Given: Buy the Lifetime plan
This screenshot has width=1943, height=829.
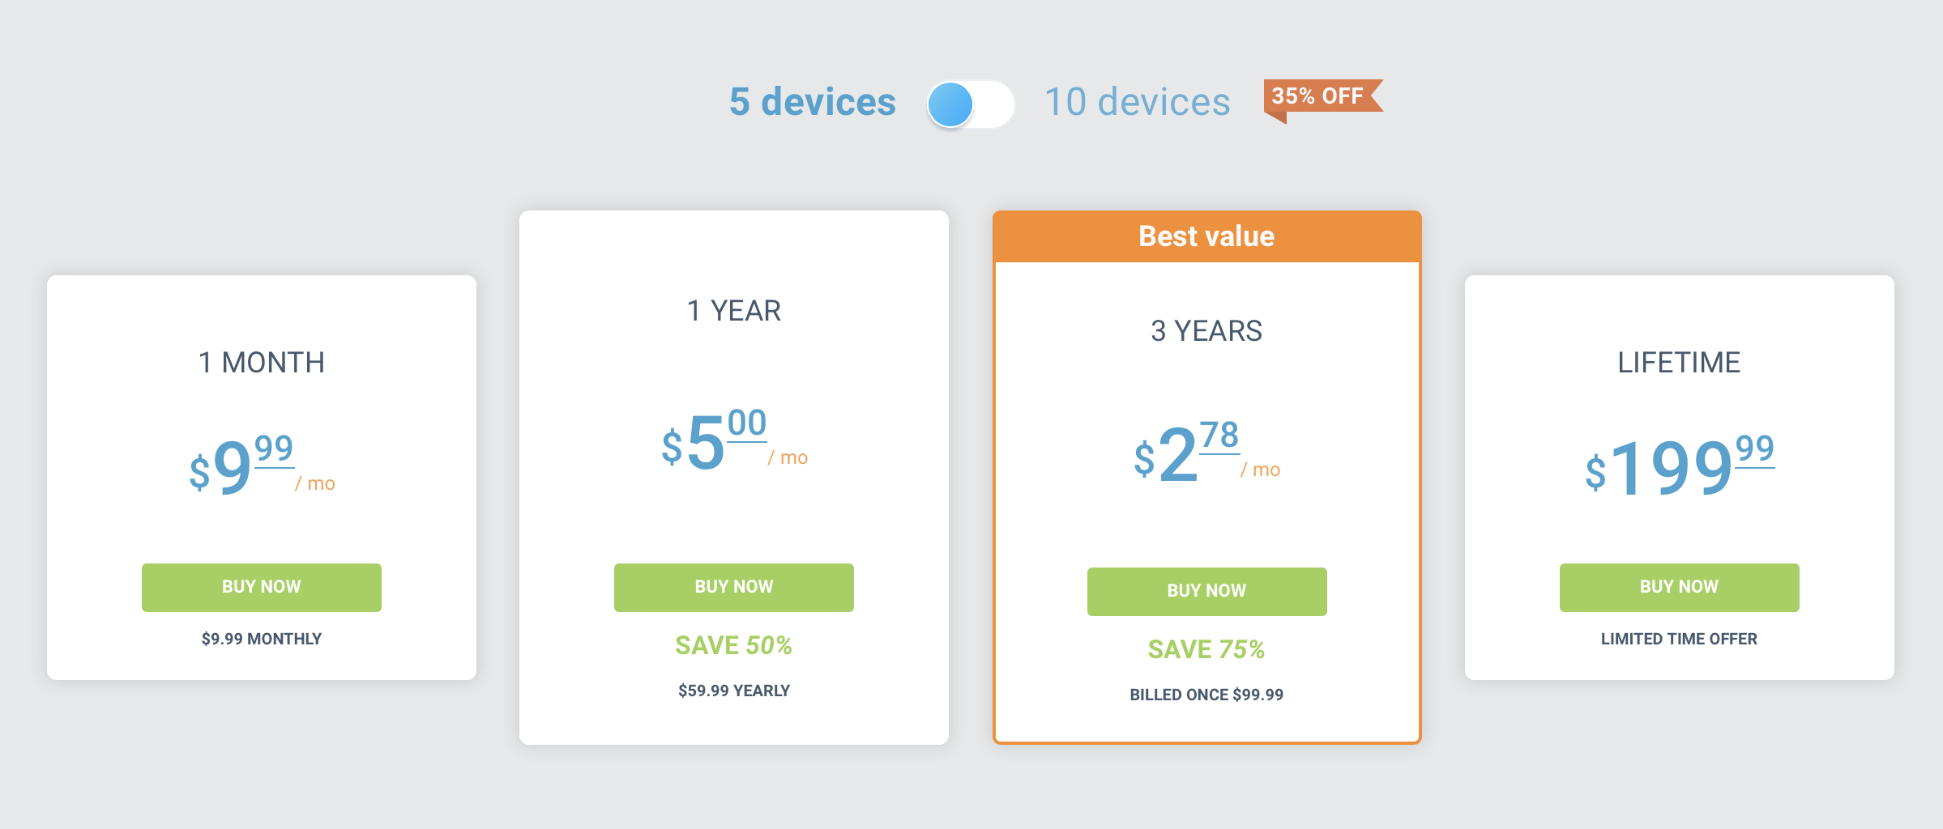Looking at the screenshot, I should pos(1679,587).
